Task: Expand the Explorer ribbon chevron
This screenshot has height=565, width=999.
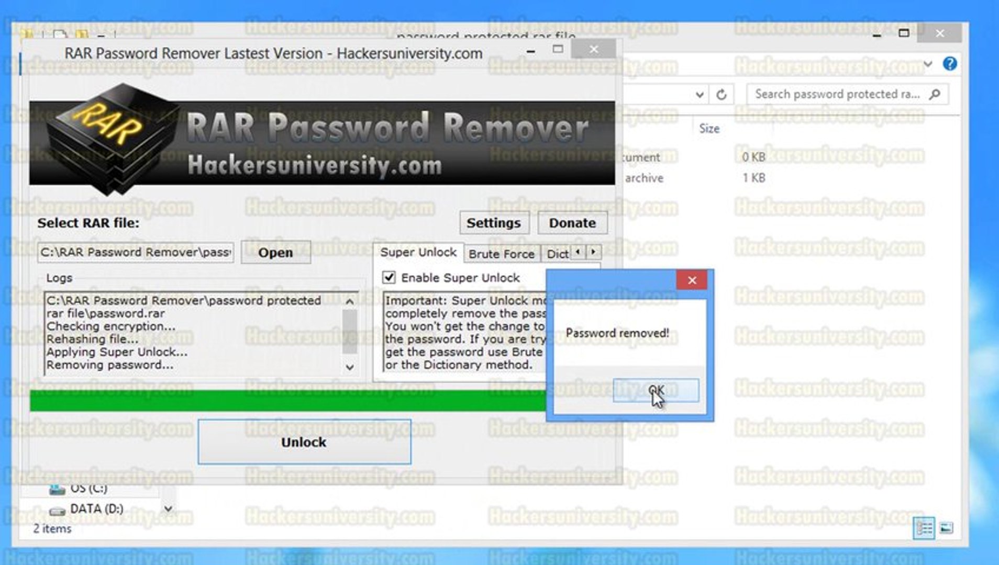Action: click(928, 64)
